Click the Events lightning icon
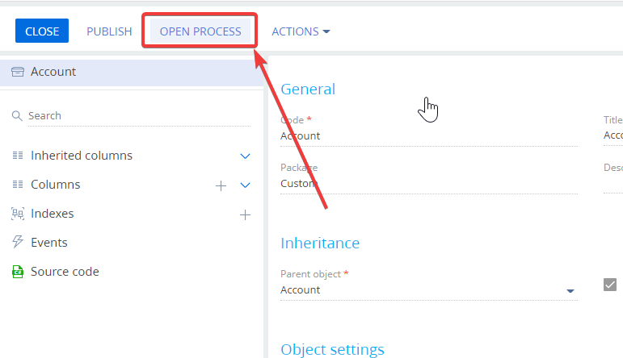Image resolution: width=623 pixels, height=358 pixels. tap(18, 242)
